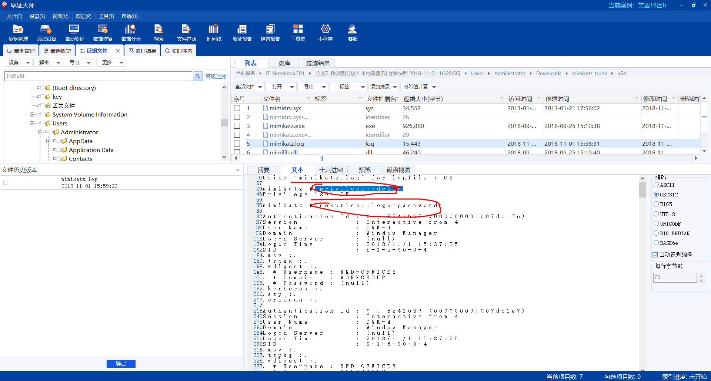Check the box for mimidrv.sys row
Screen dimensions: 711x381
pyautogui.click(x=237, y=108)
